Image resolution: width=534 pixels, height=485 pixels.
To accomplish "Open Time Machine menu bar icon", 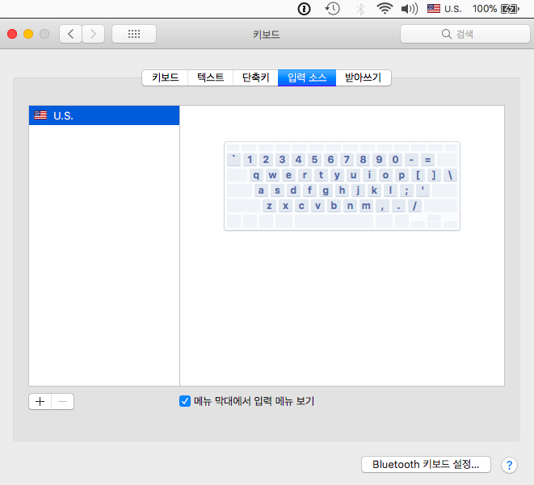I will (x=332, y=9).
